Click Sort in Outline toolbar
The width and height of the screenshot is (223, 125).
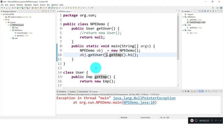click(202, 11)
